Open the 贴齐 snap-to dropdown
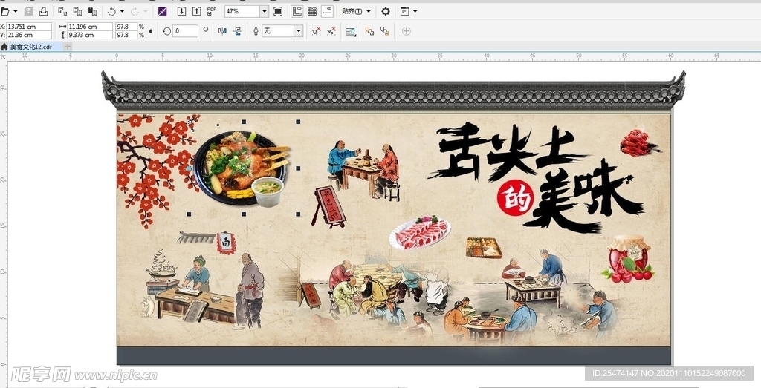Viewport: 761px width, 388px height. (x=356, y=11)
